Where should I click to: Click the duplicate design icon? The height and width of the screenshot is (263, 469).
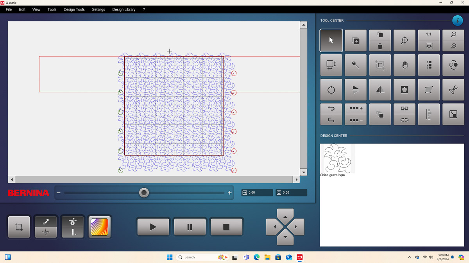click(380, 35)
